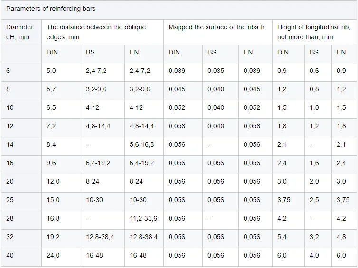Select the 15,0 DIN distance cell
Image resolution: width=358 pixels, height=268 pixels.
coord(53,200)
